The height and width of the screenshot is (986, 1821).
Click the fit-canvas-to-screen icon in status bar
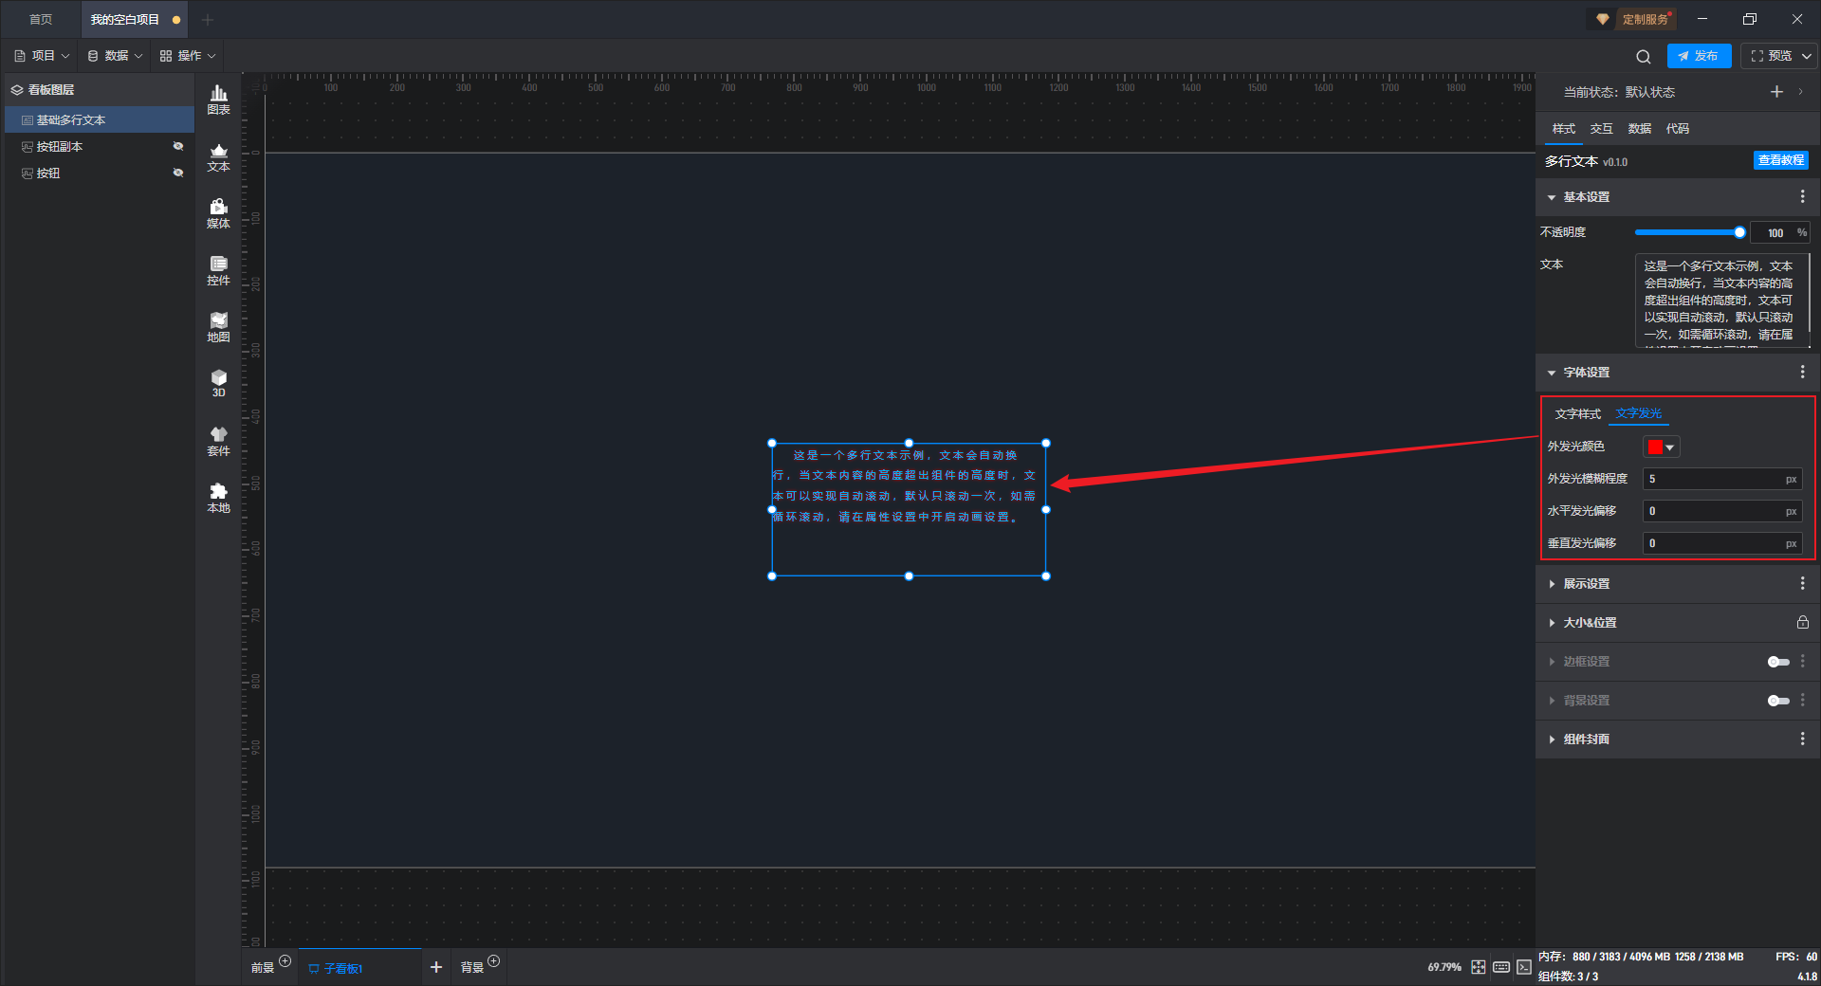[1479, 967]
